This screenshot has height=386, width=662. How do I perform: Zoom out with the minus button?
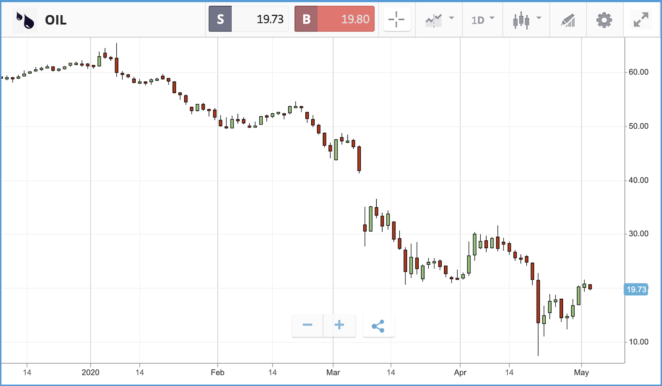point(307,325)
